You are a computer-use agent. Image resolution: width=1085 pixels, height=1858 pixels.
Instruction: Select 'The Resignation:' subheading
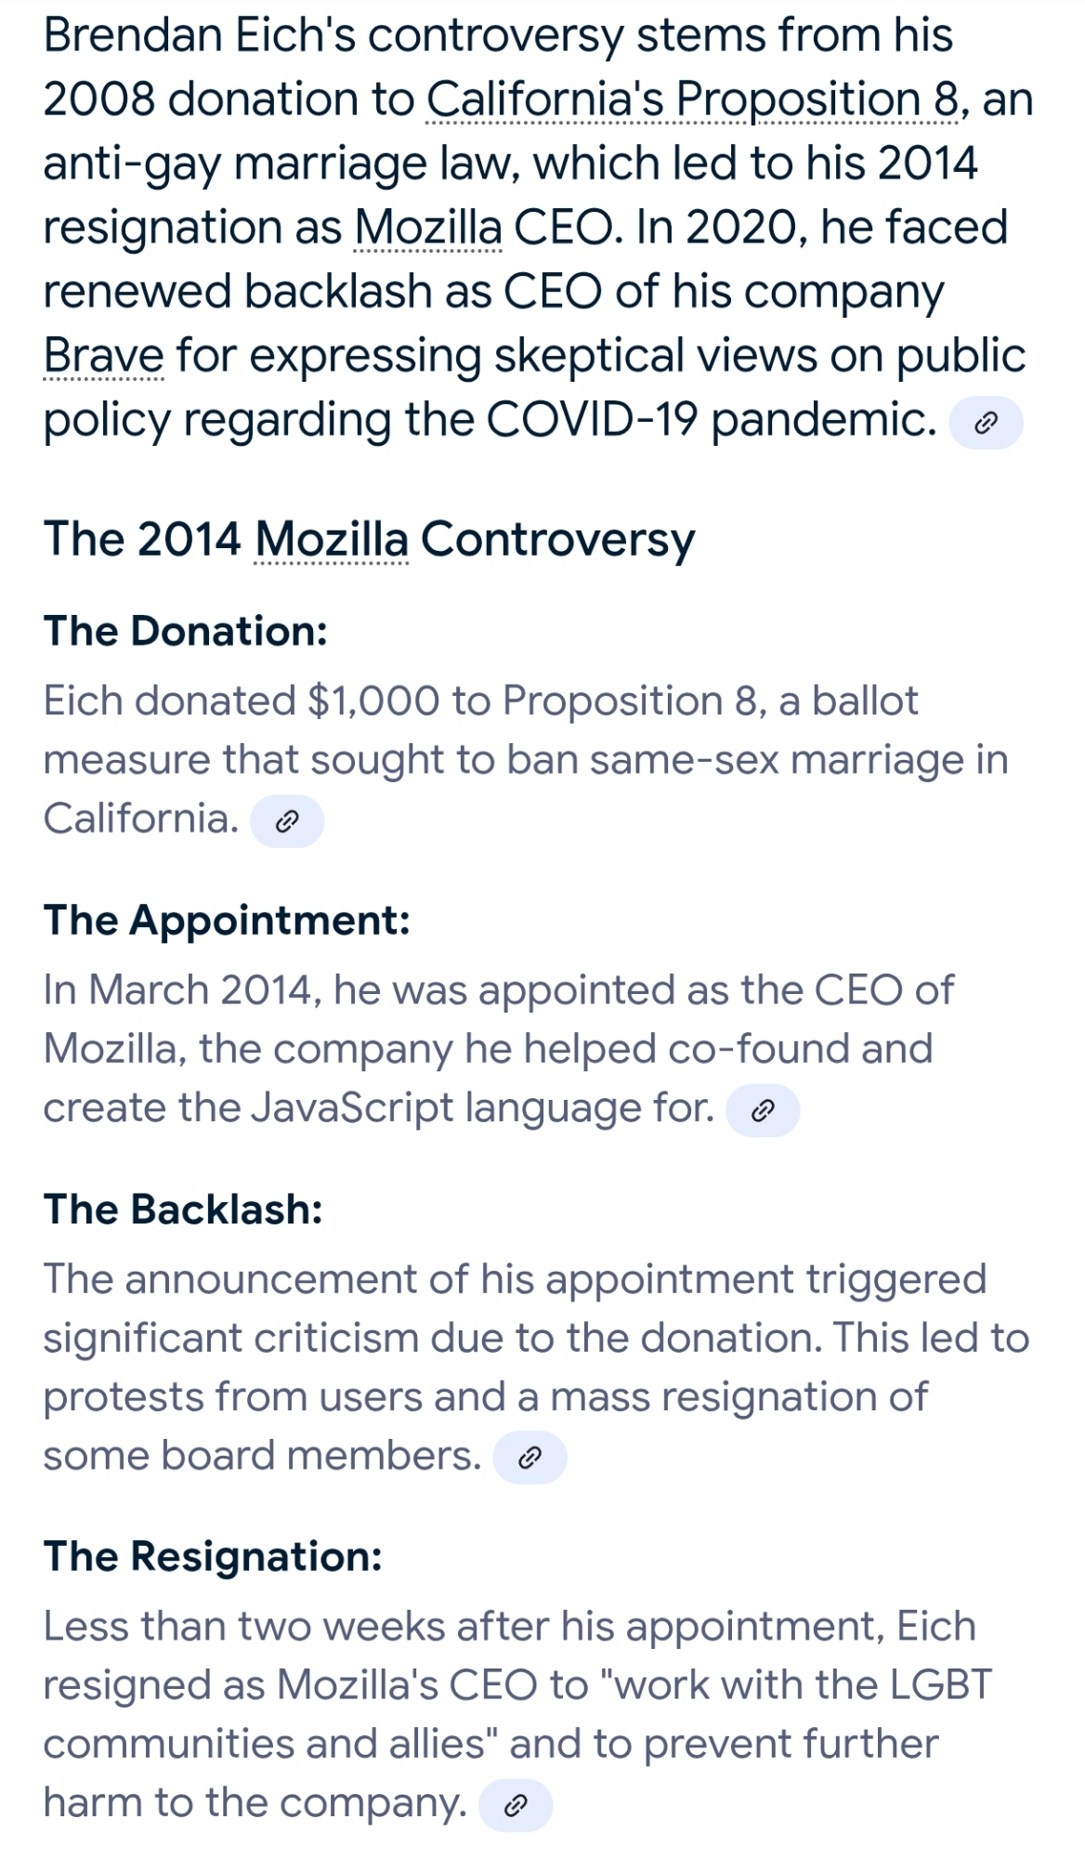pos(213,1557)
